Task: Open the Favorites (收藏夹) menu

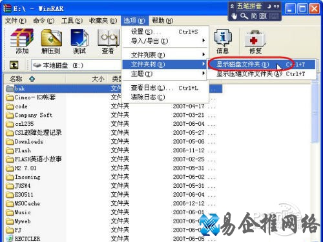Action: (103, 21)
